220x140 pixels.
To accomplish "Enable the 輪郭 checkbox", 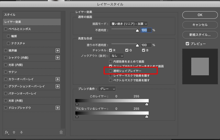I will click(8, 36).
